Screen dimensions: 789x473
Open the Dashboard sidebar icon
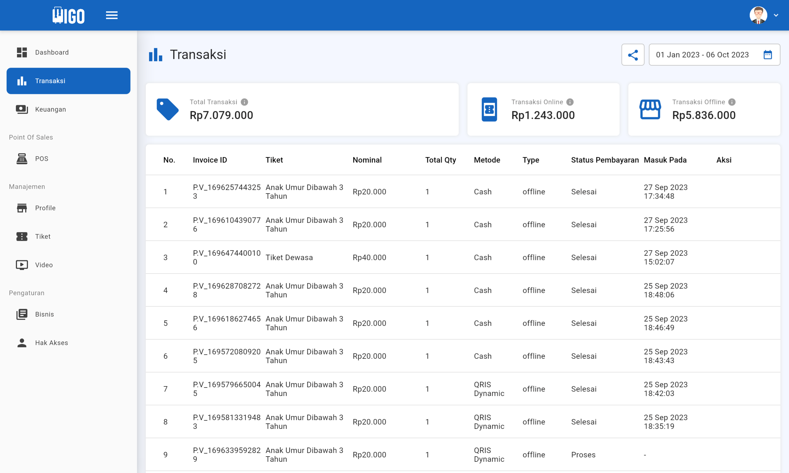pos(21,52)
